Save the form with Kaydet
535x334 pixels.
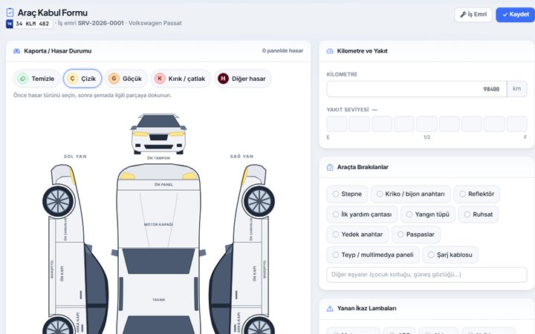pos(515,15)
